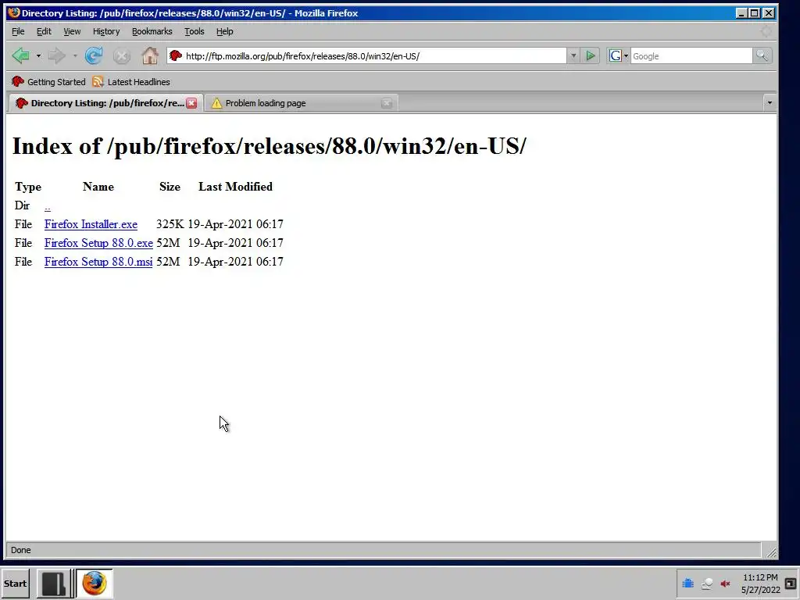Image resolution: width=800 pixels, height=600 pixels.
Task: Open the Getting Started bookmark
Action: pyautogui.click(x=48, y=81)
